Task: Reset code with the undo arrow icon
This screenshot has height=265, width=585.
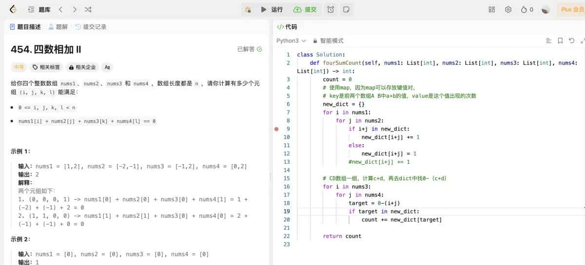Action: click(x=572, y=41)
